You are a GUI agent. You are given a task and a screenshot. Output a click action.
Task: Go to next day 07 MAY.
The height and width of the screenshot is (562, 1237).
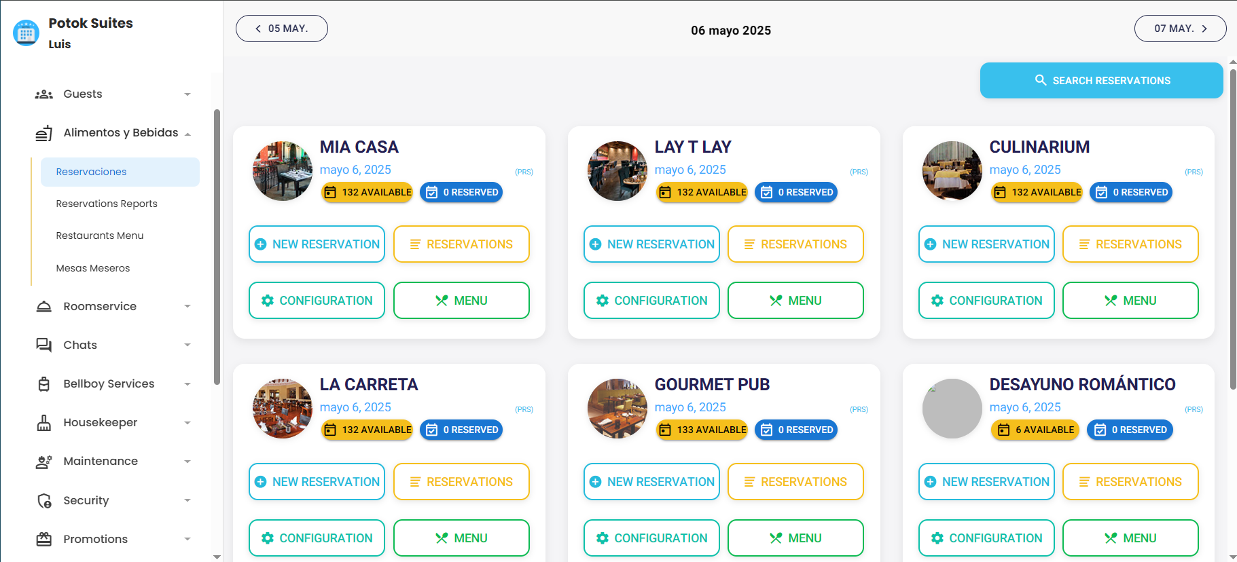(x=1181, y=29)
